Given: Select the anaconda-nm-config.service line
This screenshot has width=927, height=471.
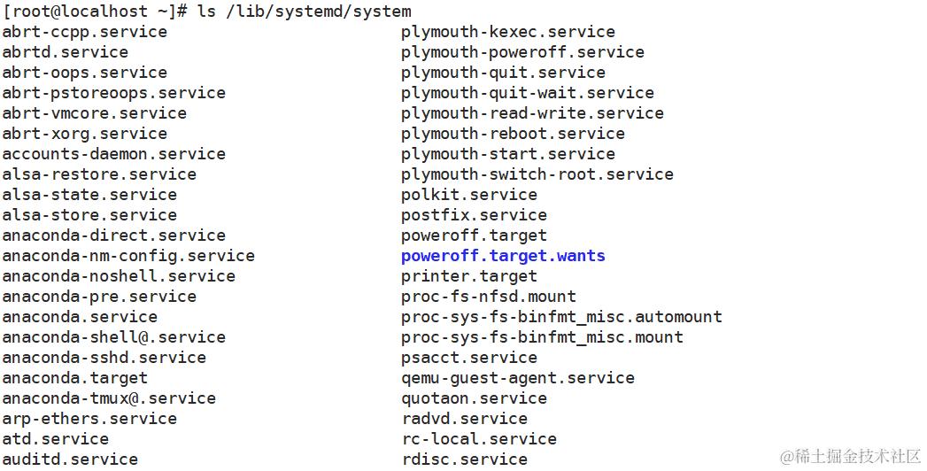Looking at the screenshot, I should [x=128, y=256].
